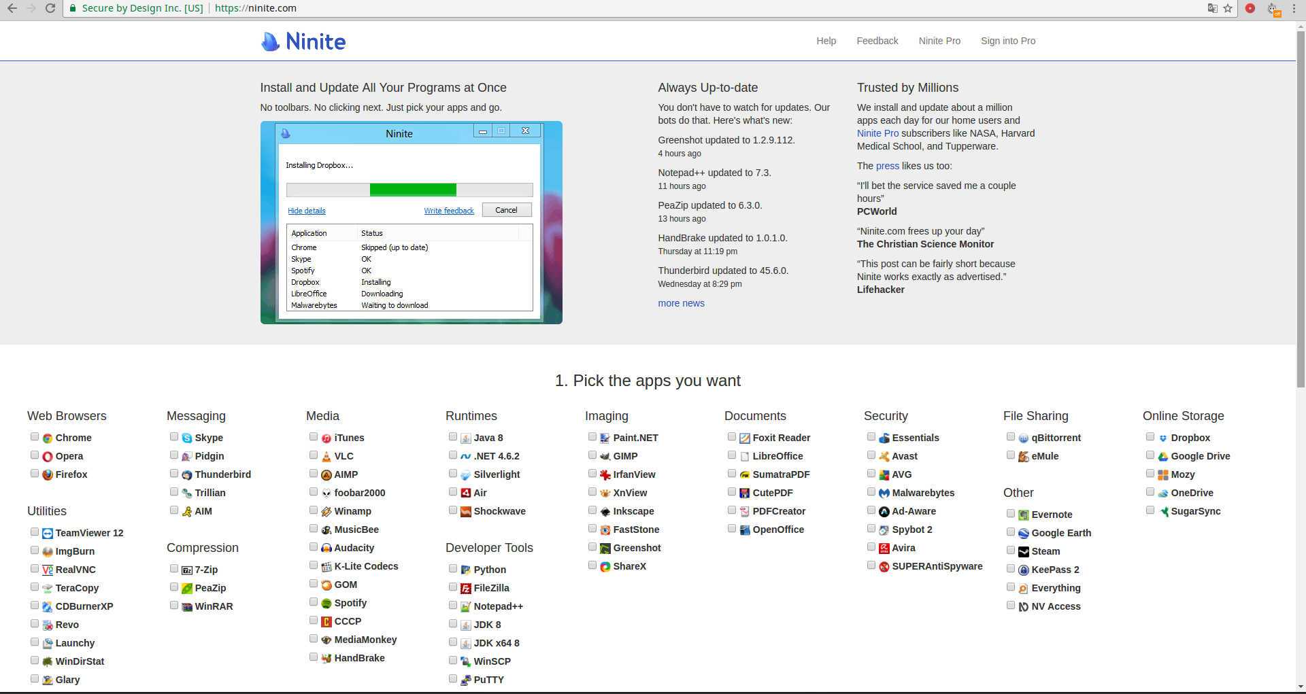
Task: Check the Notepad++ checkbox
Action: [x=453, y=606]
